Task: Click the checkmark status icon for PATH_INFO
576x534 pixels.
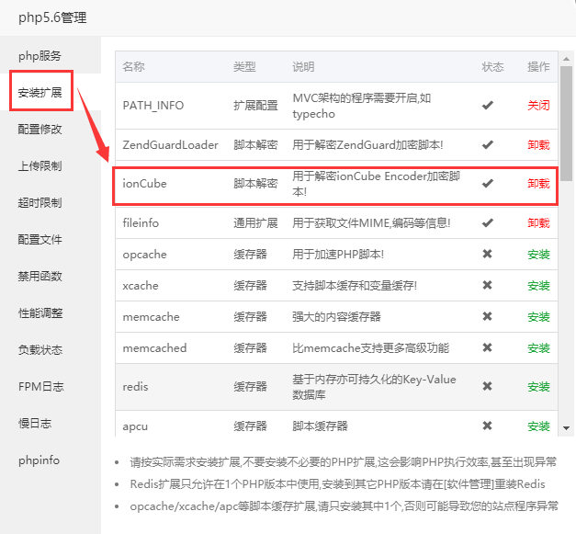Action: coord(488,106)
